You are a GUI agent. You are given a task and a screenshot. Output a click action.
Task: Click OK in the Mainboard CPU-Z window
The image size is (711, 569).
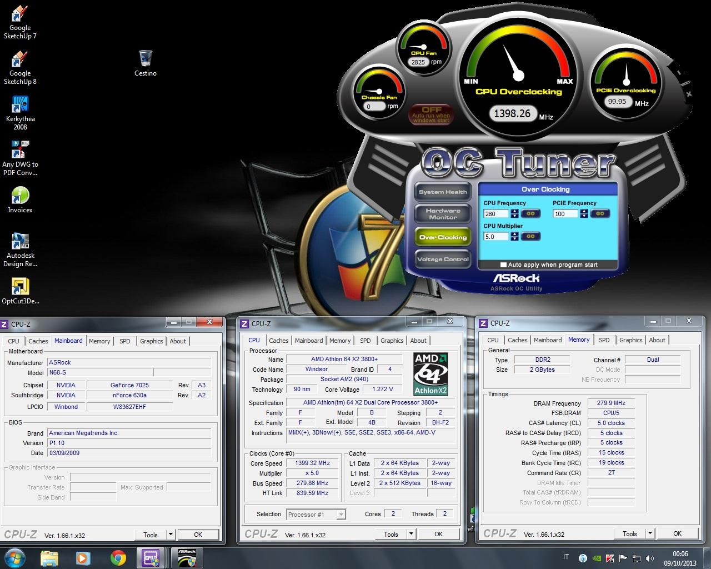[198, 535]
